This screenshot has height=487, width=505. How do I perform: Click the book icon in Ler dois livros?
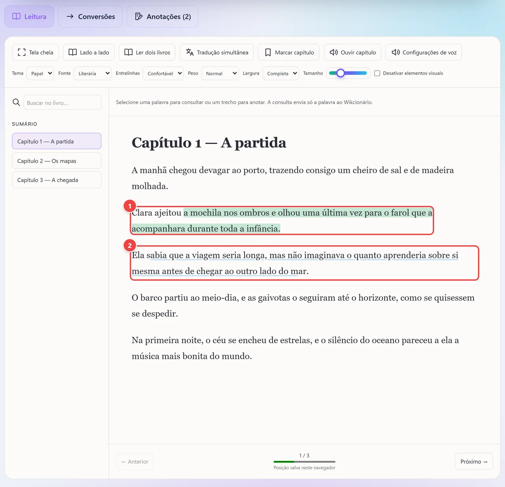point(128,52)
